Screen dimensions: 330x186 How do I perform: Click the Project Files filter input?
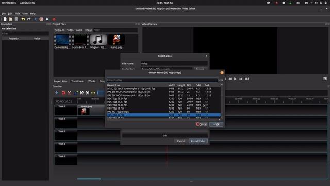click(x=115, y=30)
